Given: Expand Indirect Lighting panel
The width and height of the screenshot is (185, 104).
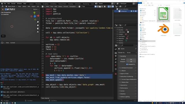Looking at the screenshot, I should click(x=125, y=97).
